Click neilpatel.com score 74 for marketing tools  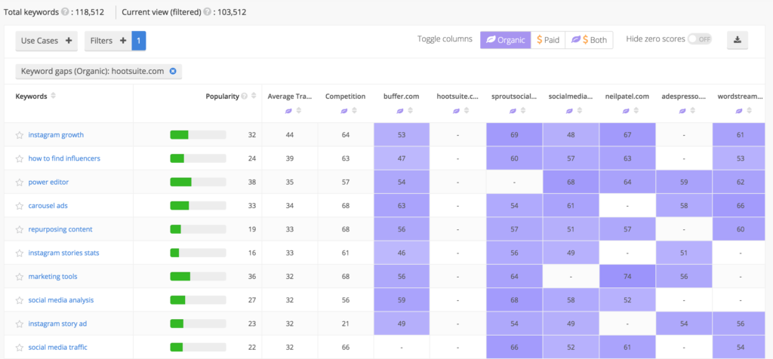(627, 277)
